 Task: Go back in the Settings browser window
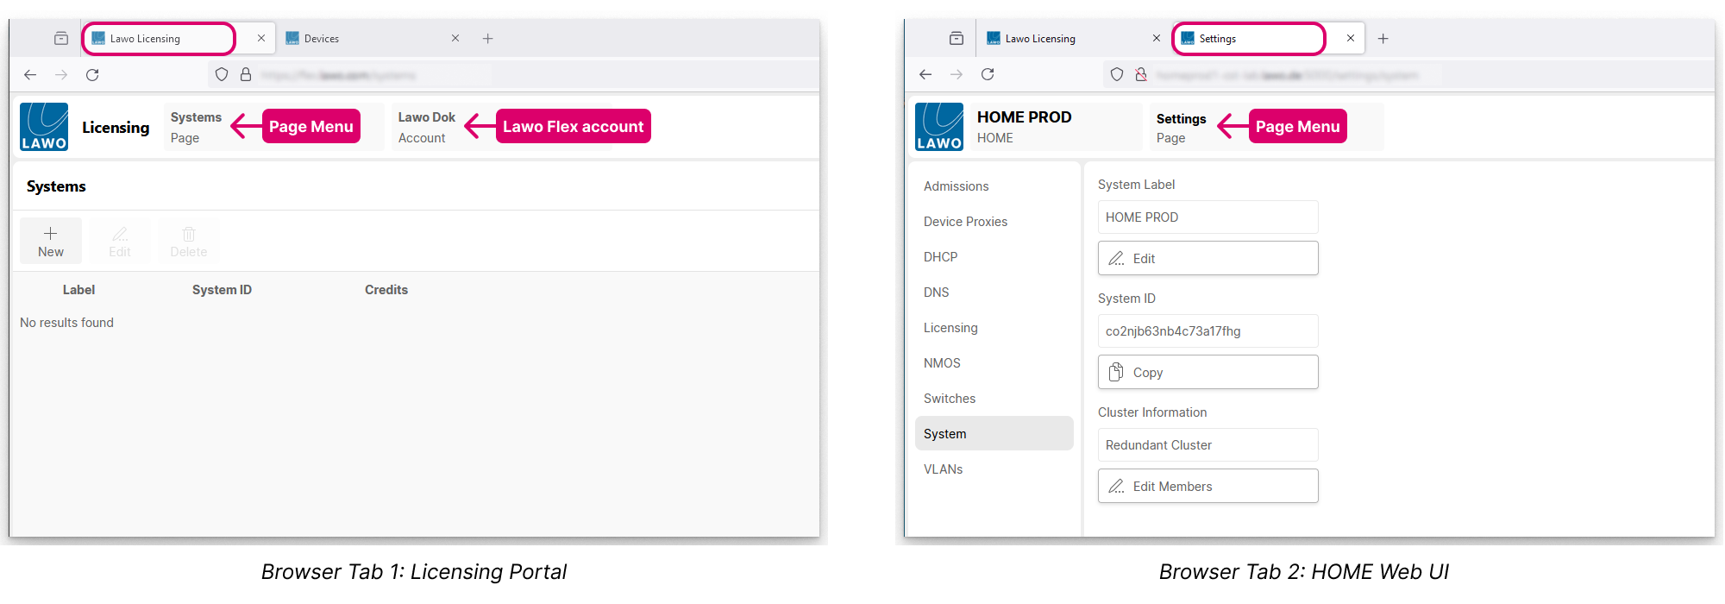point(925,75)
